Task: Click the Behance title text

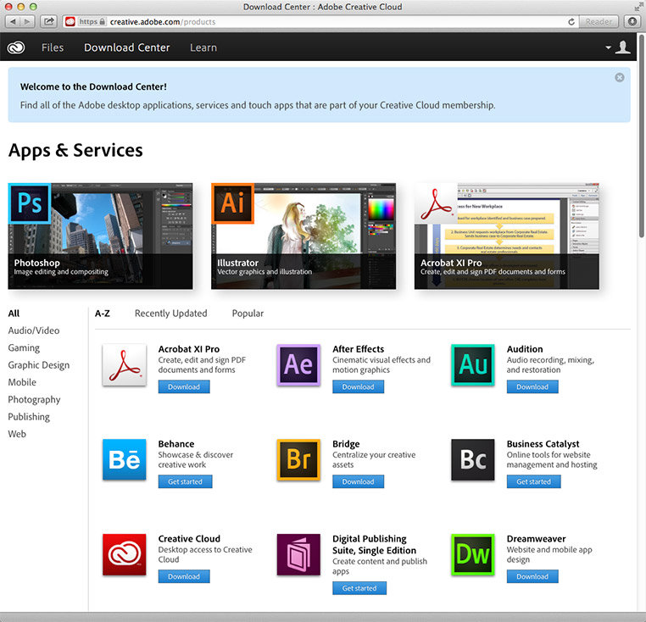Action: pos(176,444)
